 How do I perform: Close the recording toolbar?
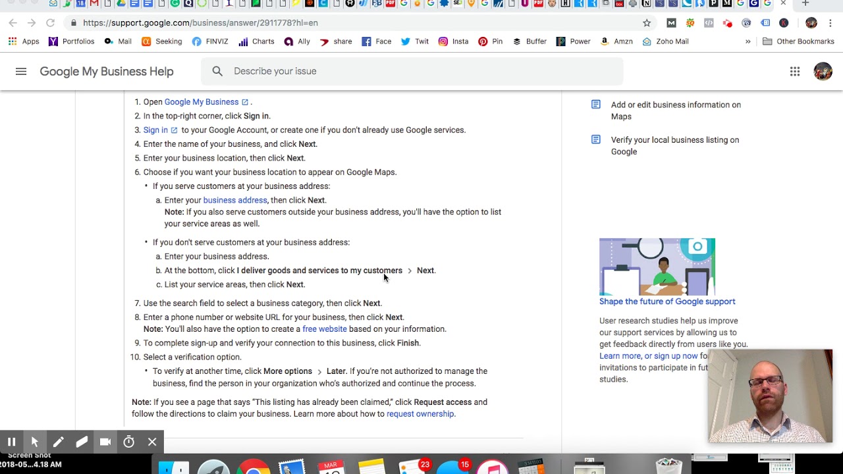coord(152,442)
